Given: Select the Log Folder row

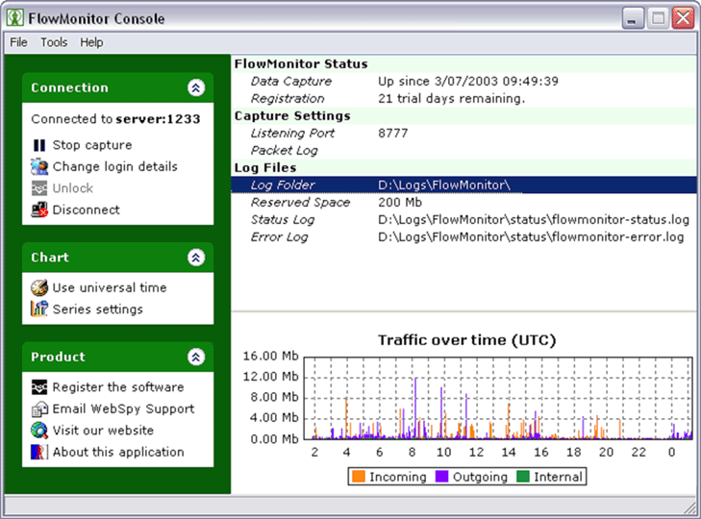Looking at the screenshot, I should tap(463, 185).
